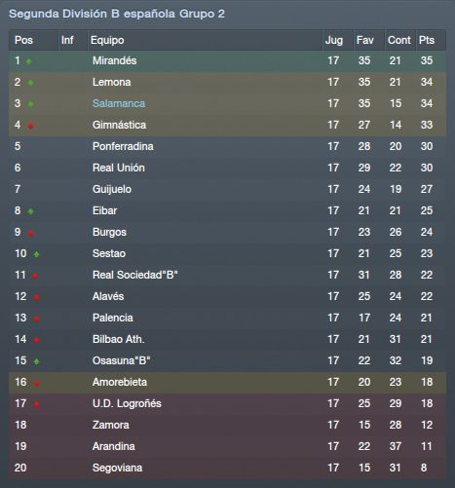Sort by the Fav column header
The height and width of the screenshot is (488, 455).
[x=369, y=40]
